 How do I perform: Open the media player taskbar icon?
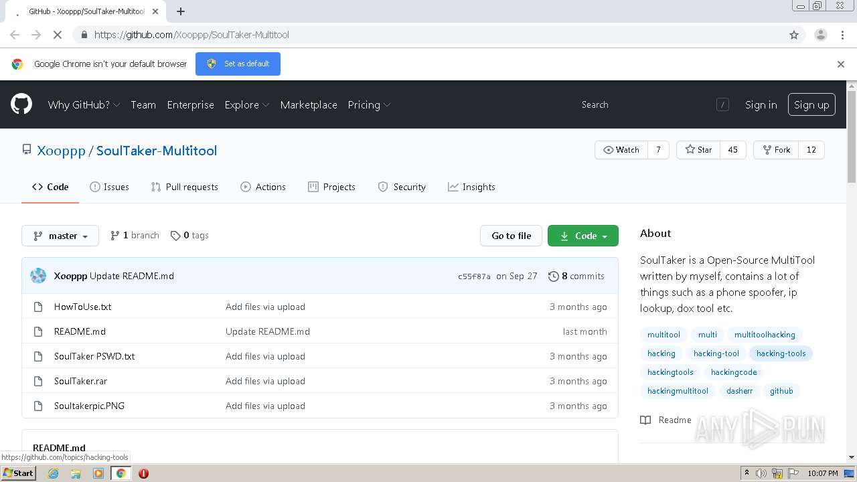98,473
